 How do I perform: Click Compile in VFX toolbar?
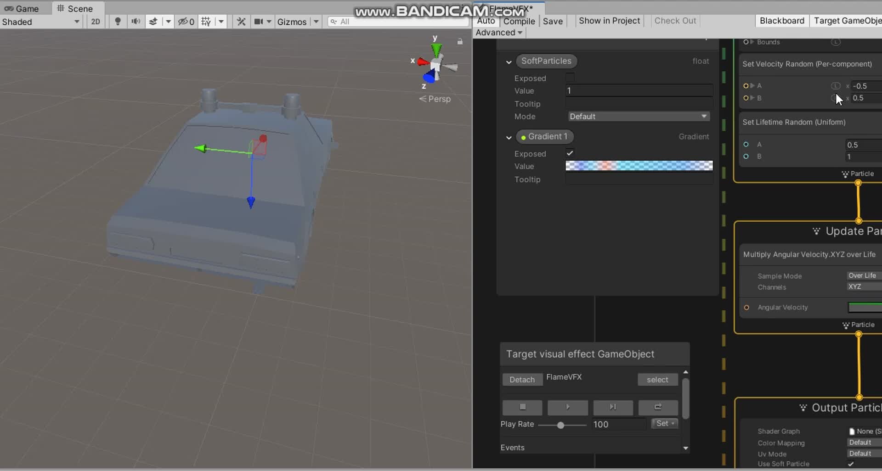pyautogui.click(x=519, y=21)
